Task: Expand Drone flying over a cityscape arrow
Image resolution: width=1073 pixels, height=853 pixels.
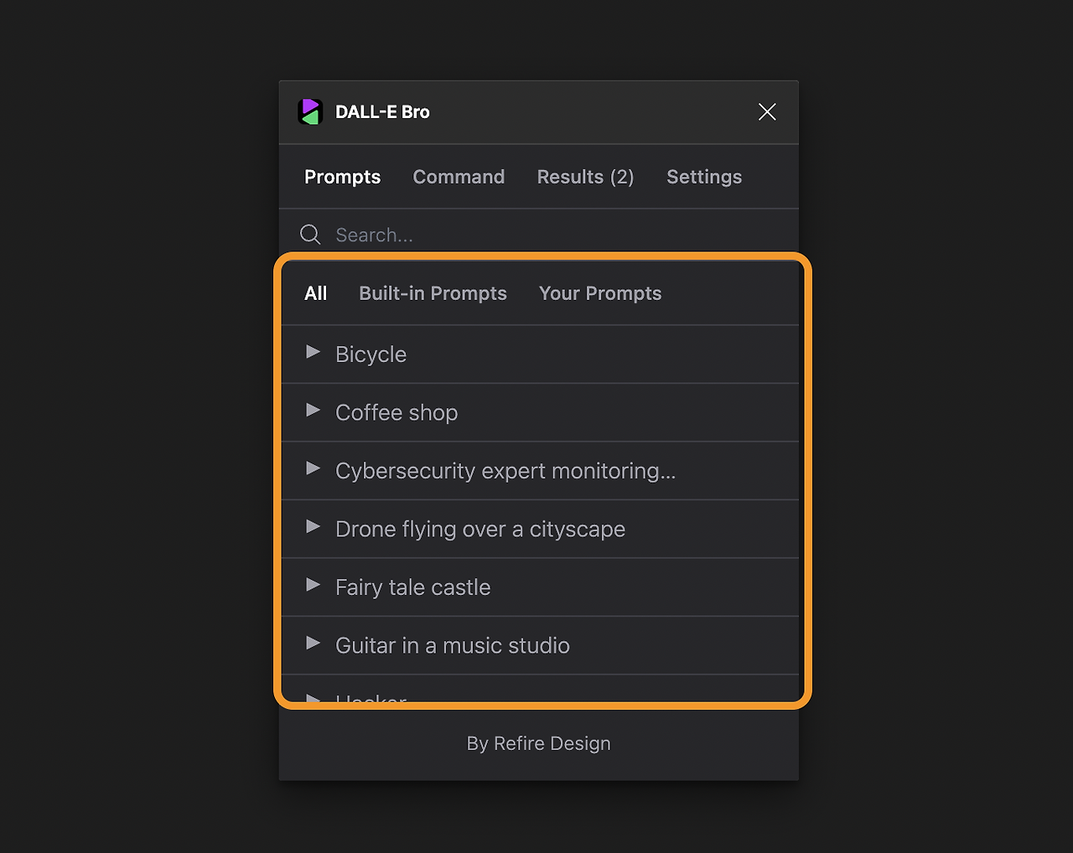Action: 314,527
